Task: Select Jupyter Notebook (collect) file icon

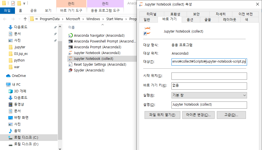Action: pos(71,59)
